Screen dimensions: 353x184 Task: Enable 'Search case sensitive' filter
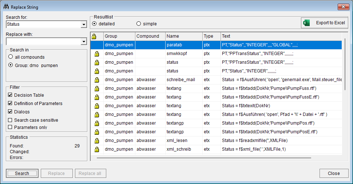coord(10,120)
